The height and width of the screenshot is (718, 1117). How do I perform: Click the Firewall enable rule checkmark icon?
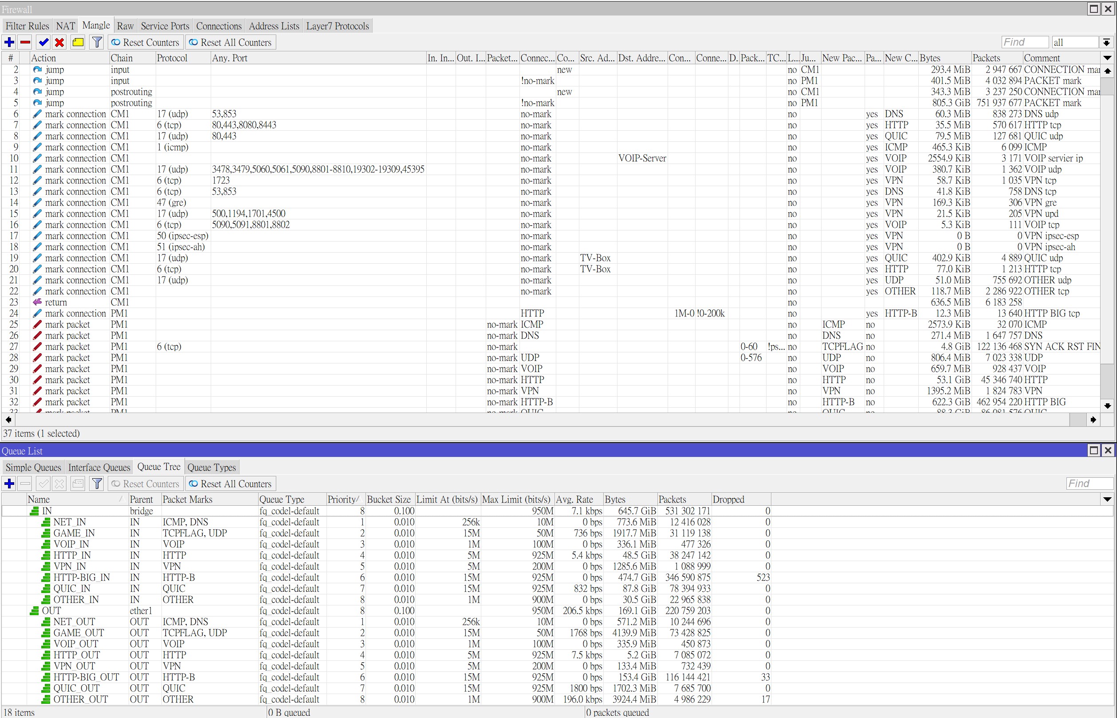pos(44,43)
